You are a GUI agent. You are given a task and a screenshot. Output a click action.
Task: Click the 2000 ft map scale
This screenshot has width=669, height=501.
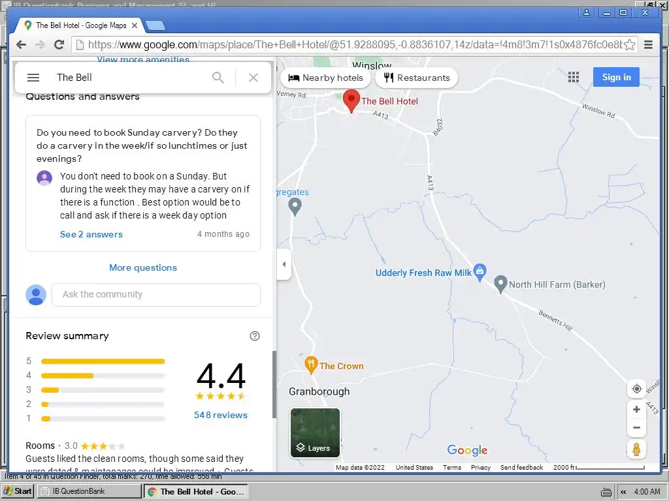(x=598, y=467)
